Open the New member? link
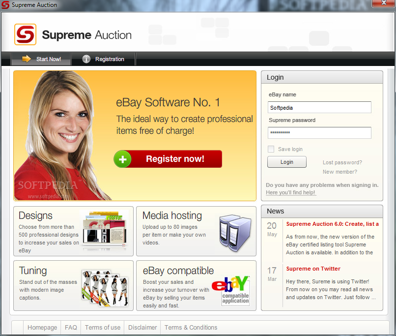This screenshot has height=336, width=396. 339,172
